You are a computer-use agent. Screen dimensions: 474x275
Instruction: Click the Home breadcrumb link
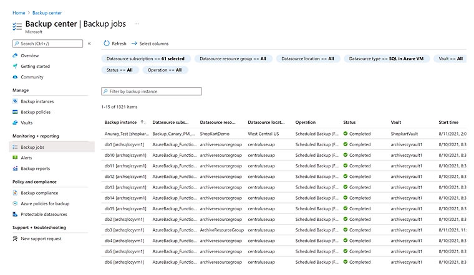click(19, 13)
